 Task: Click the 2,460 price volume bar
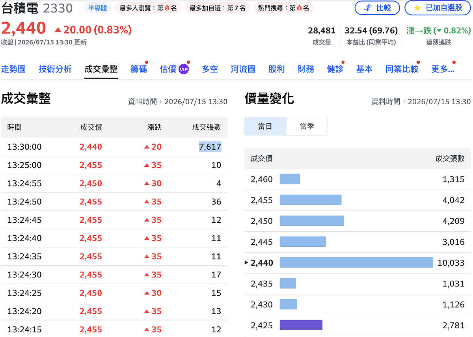pyautogui.click(x=290, y=179)
